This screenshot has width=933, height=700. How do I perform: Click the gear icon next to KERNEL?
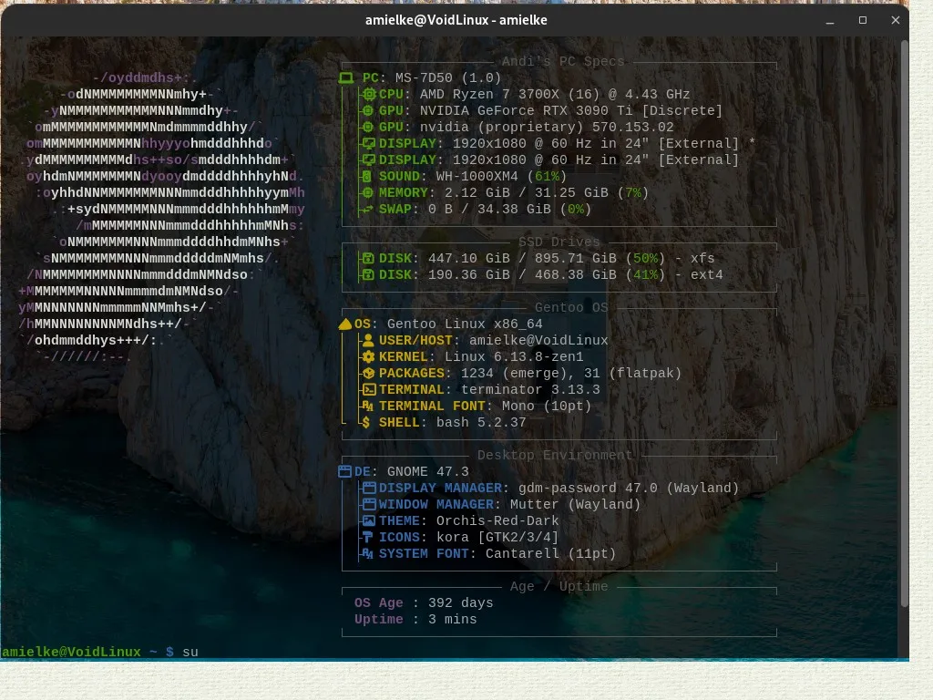[368, 357]
